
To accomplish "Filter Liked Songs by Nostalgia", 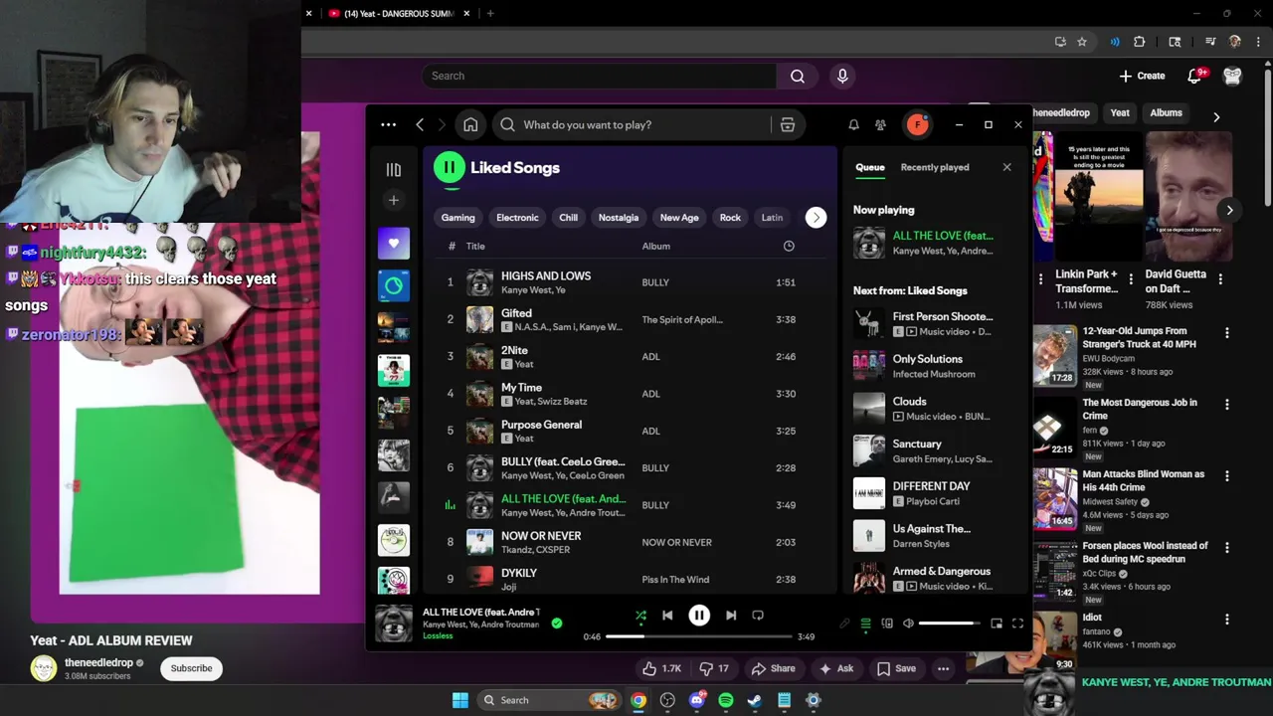I will [x=619, y=217].
